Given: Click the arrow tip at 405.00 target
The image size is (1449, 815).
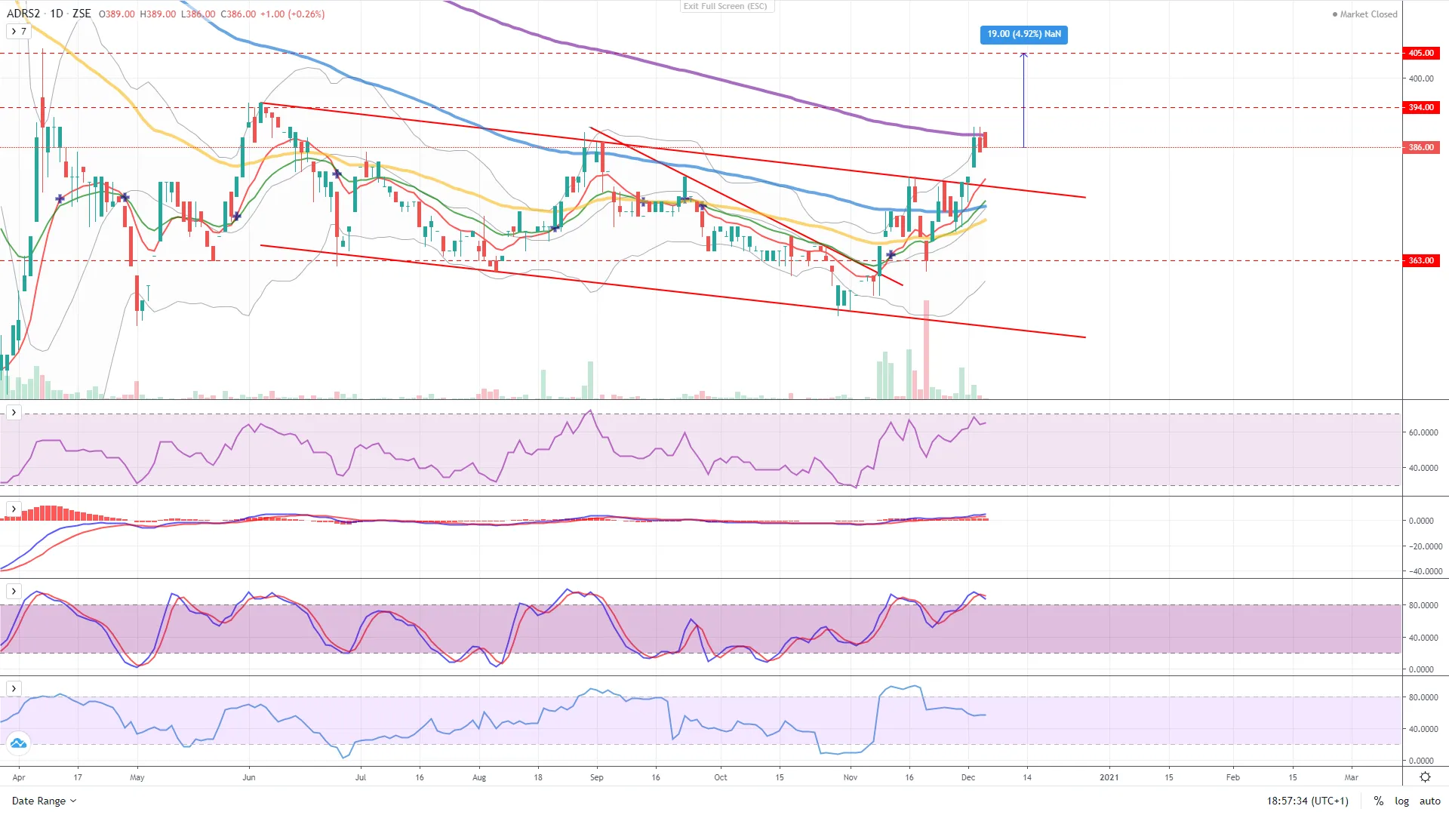Looking at the screenshot, I should [x=1023, y=54].
